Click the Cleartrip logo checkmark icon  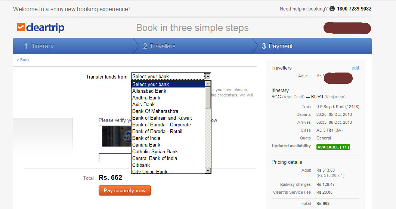coord(21,27)
